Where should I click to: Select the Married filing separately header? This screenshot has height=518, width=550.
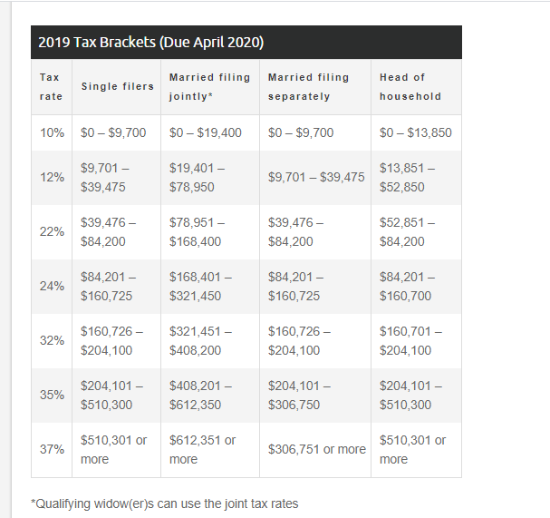tap(308, 87)
